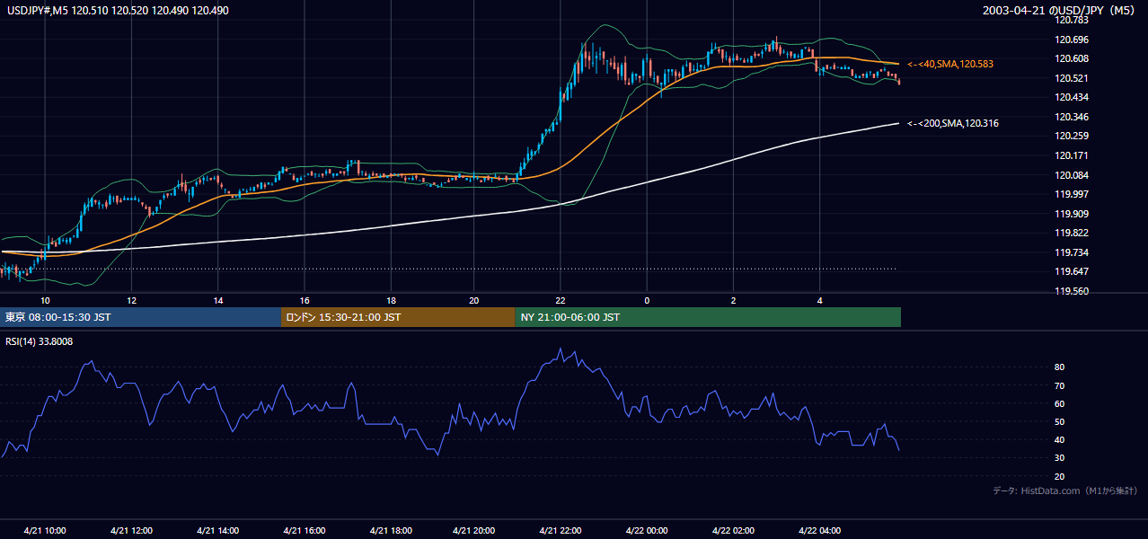Click price axis value 119.997
1148x539 pixels.
(x=1073, y=194)
